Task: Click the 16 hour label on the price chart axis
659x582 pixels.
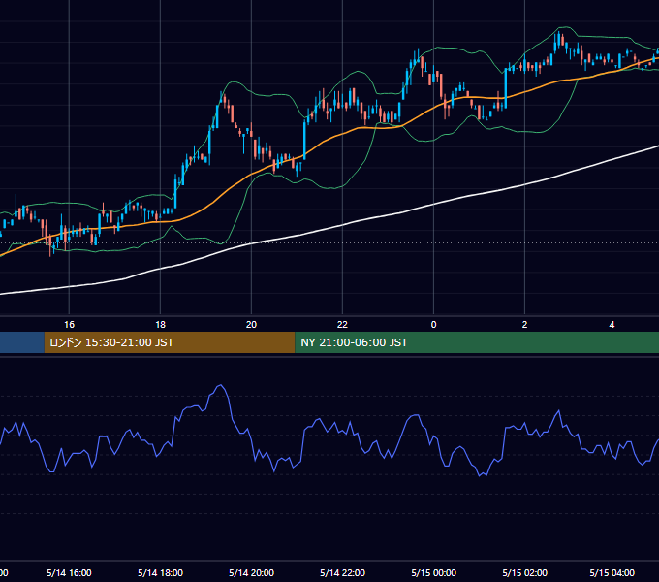Action: coord(70,325)
